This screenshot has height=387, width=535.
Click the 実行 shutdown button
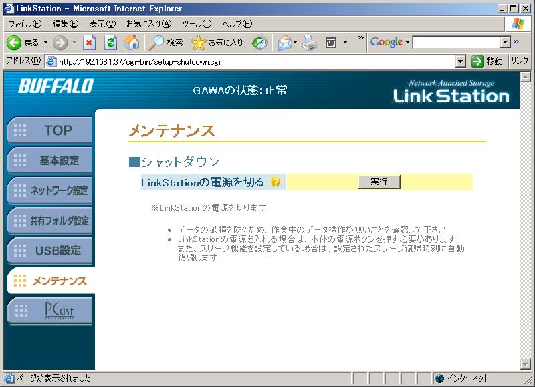(x=379, y=182)
